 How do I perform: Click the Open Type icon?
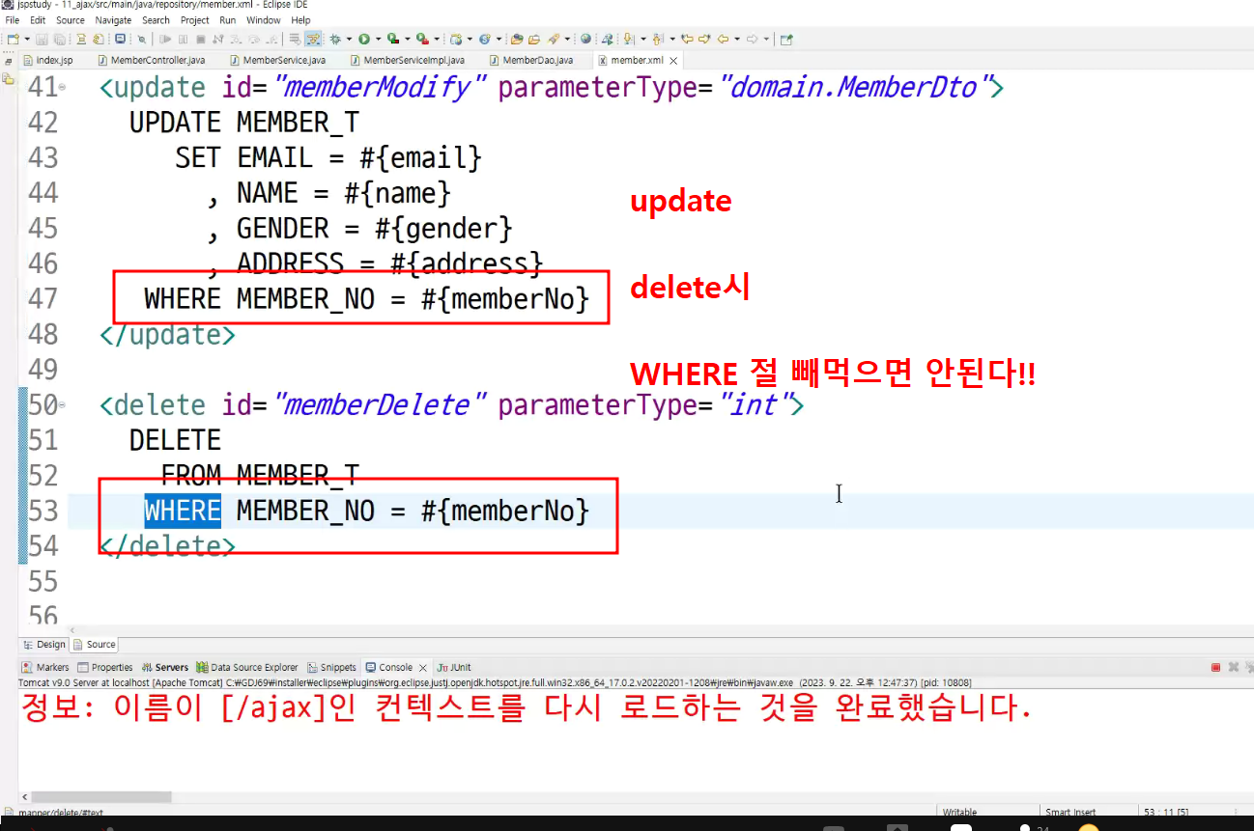pos(516,40)
